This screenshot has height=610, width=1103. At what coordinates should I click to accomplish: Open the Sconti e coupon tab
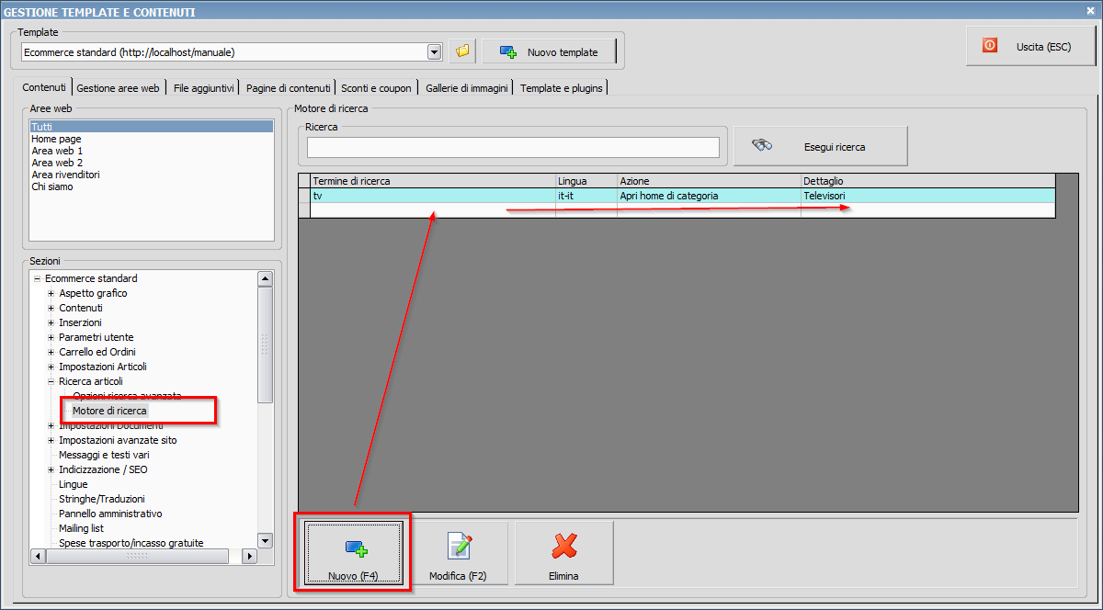tap(377, 88)
